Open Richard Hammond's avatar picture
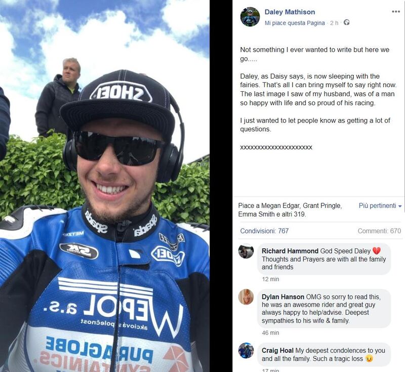 click(x=246, y=251)
